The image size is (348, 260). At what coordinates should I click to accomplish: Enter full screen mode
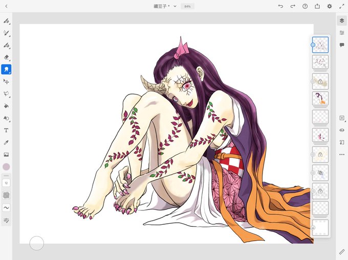[x=342, y=6]
